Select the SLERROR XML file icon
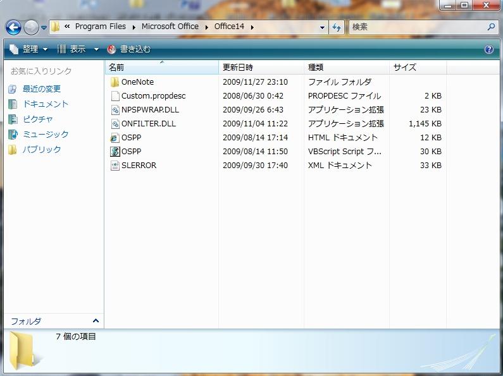This screenshot has height=376, width=503. tap(115, 166)
